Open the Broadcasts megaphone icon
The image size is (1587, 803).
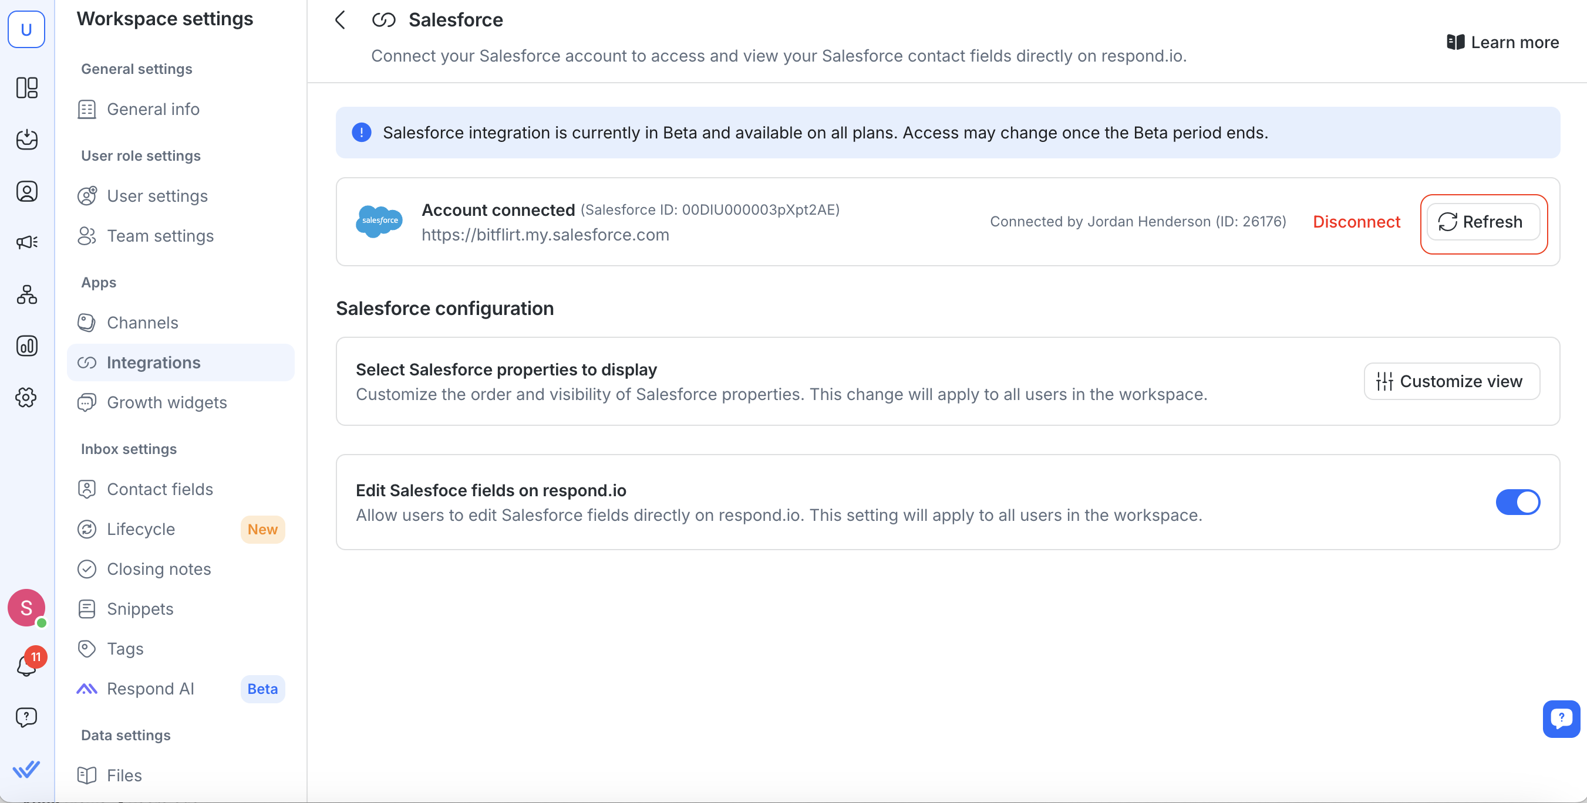pos(26,242)
